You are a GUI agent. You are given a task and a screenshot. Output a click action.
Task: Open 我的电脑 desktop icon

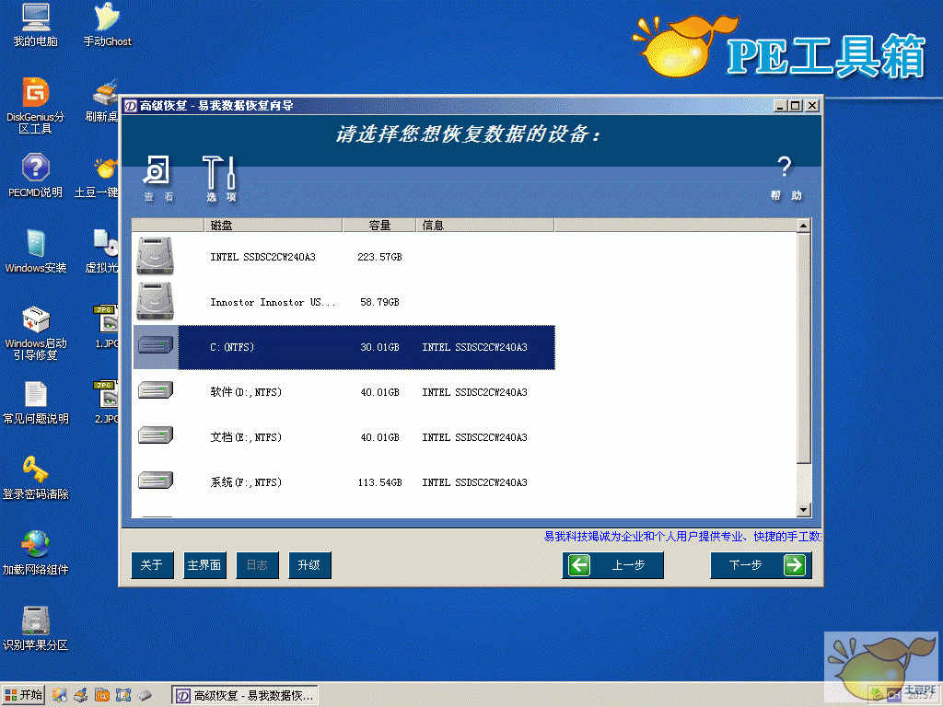[x=36, y=25]
